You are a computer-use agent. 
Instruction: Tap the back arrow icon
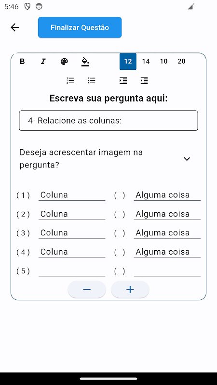[x=15, y=27]
